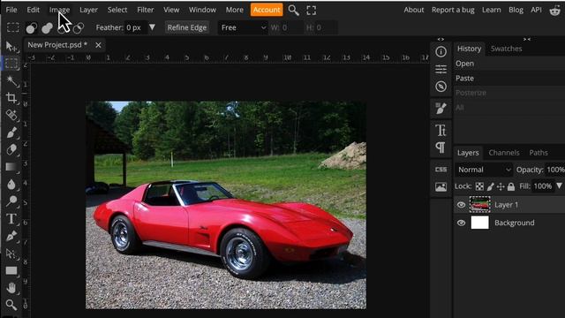
Task: Toggle lock position icon
Action: click(501, 186)
